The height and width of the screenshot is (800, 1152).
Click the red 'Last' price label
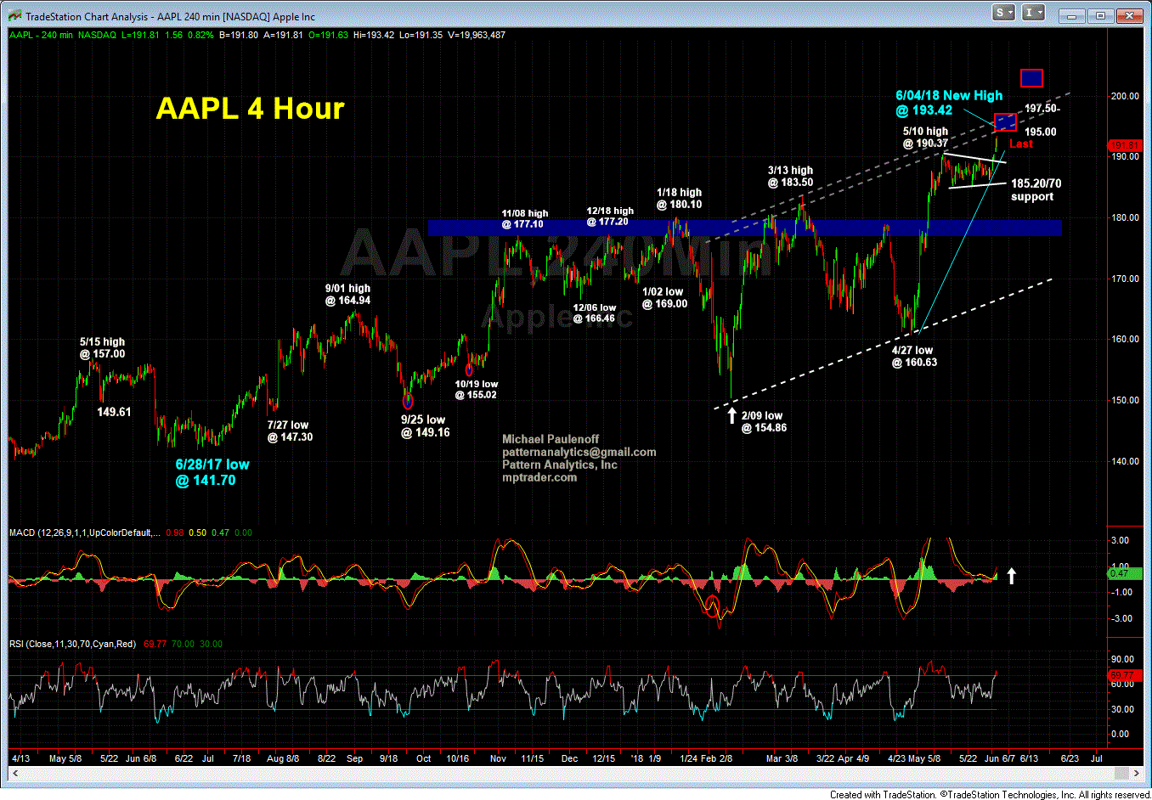1020,144
